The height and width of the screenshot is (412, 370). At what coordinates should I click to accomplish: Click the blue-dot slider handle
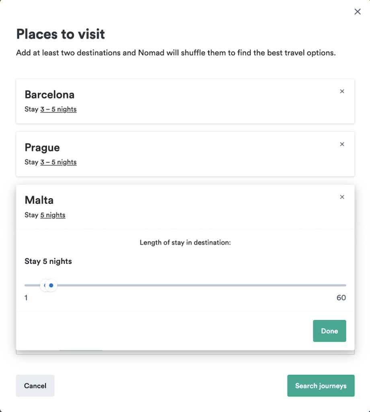(51, 286)
